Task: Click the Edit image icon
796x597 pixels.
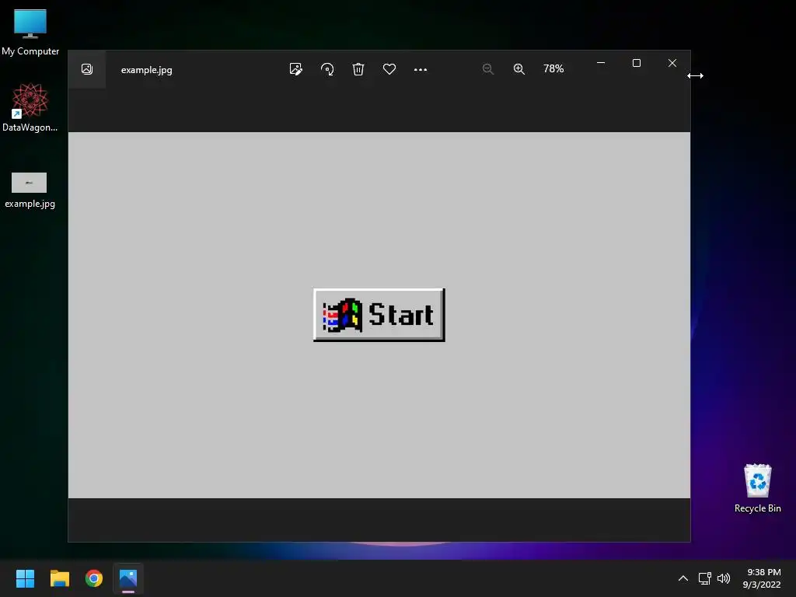Action: click(296, 69)
